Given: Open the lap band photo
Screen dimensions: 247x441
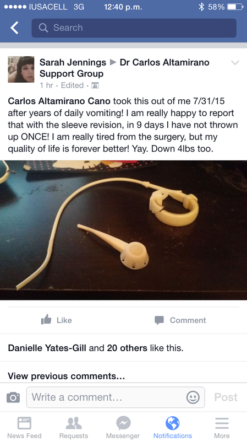Looking at the screenshot, I should tap(123, 230).
